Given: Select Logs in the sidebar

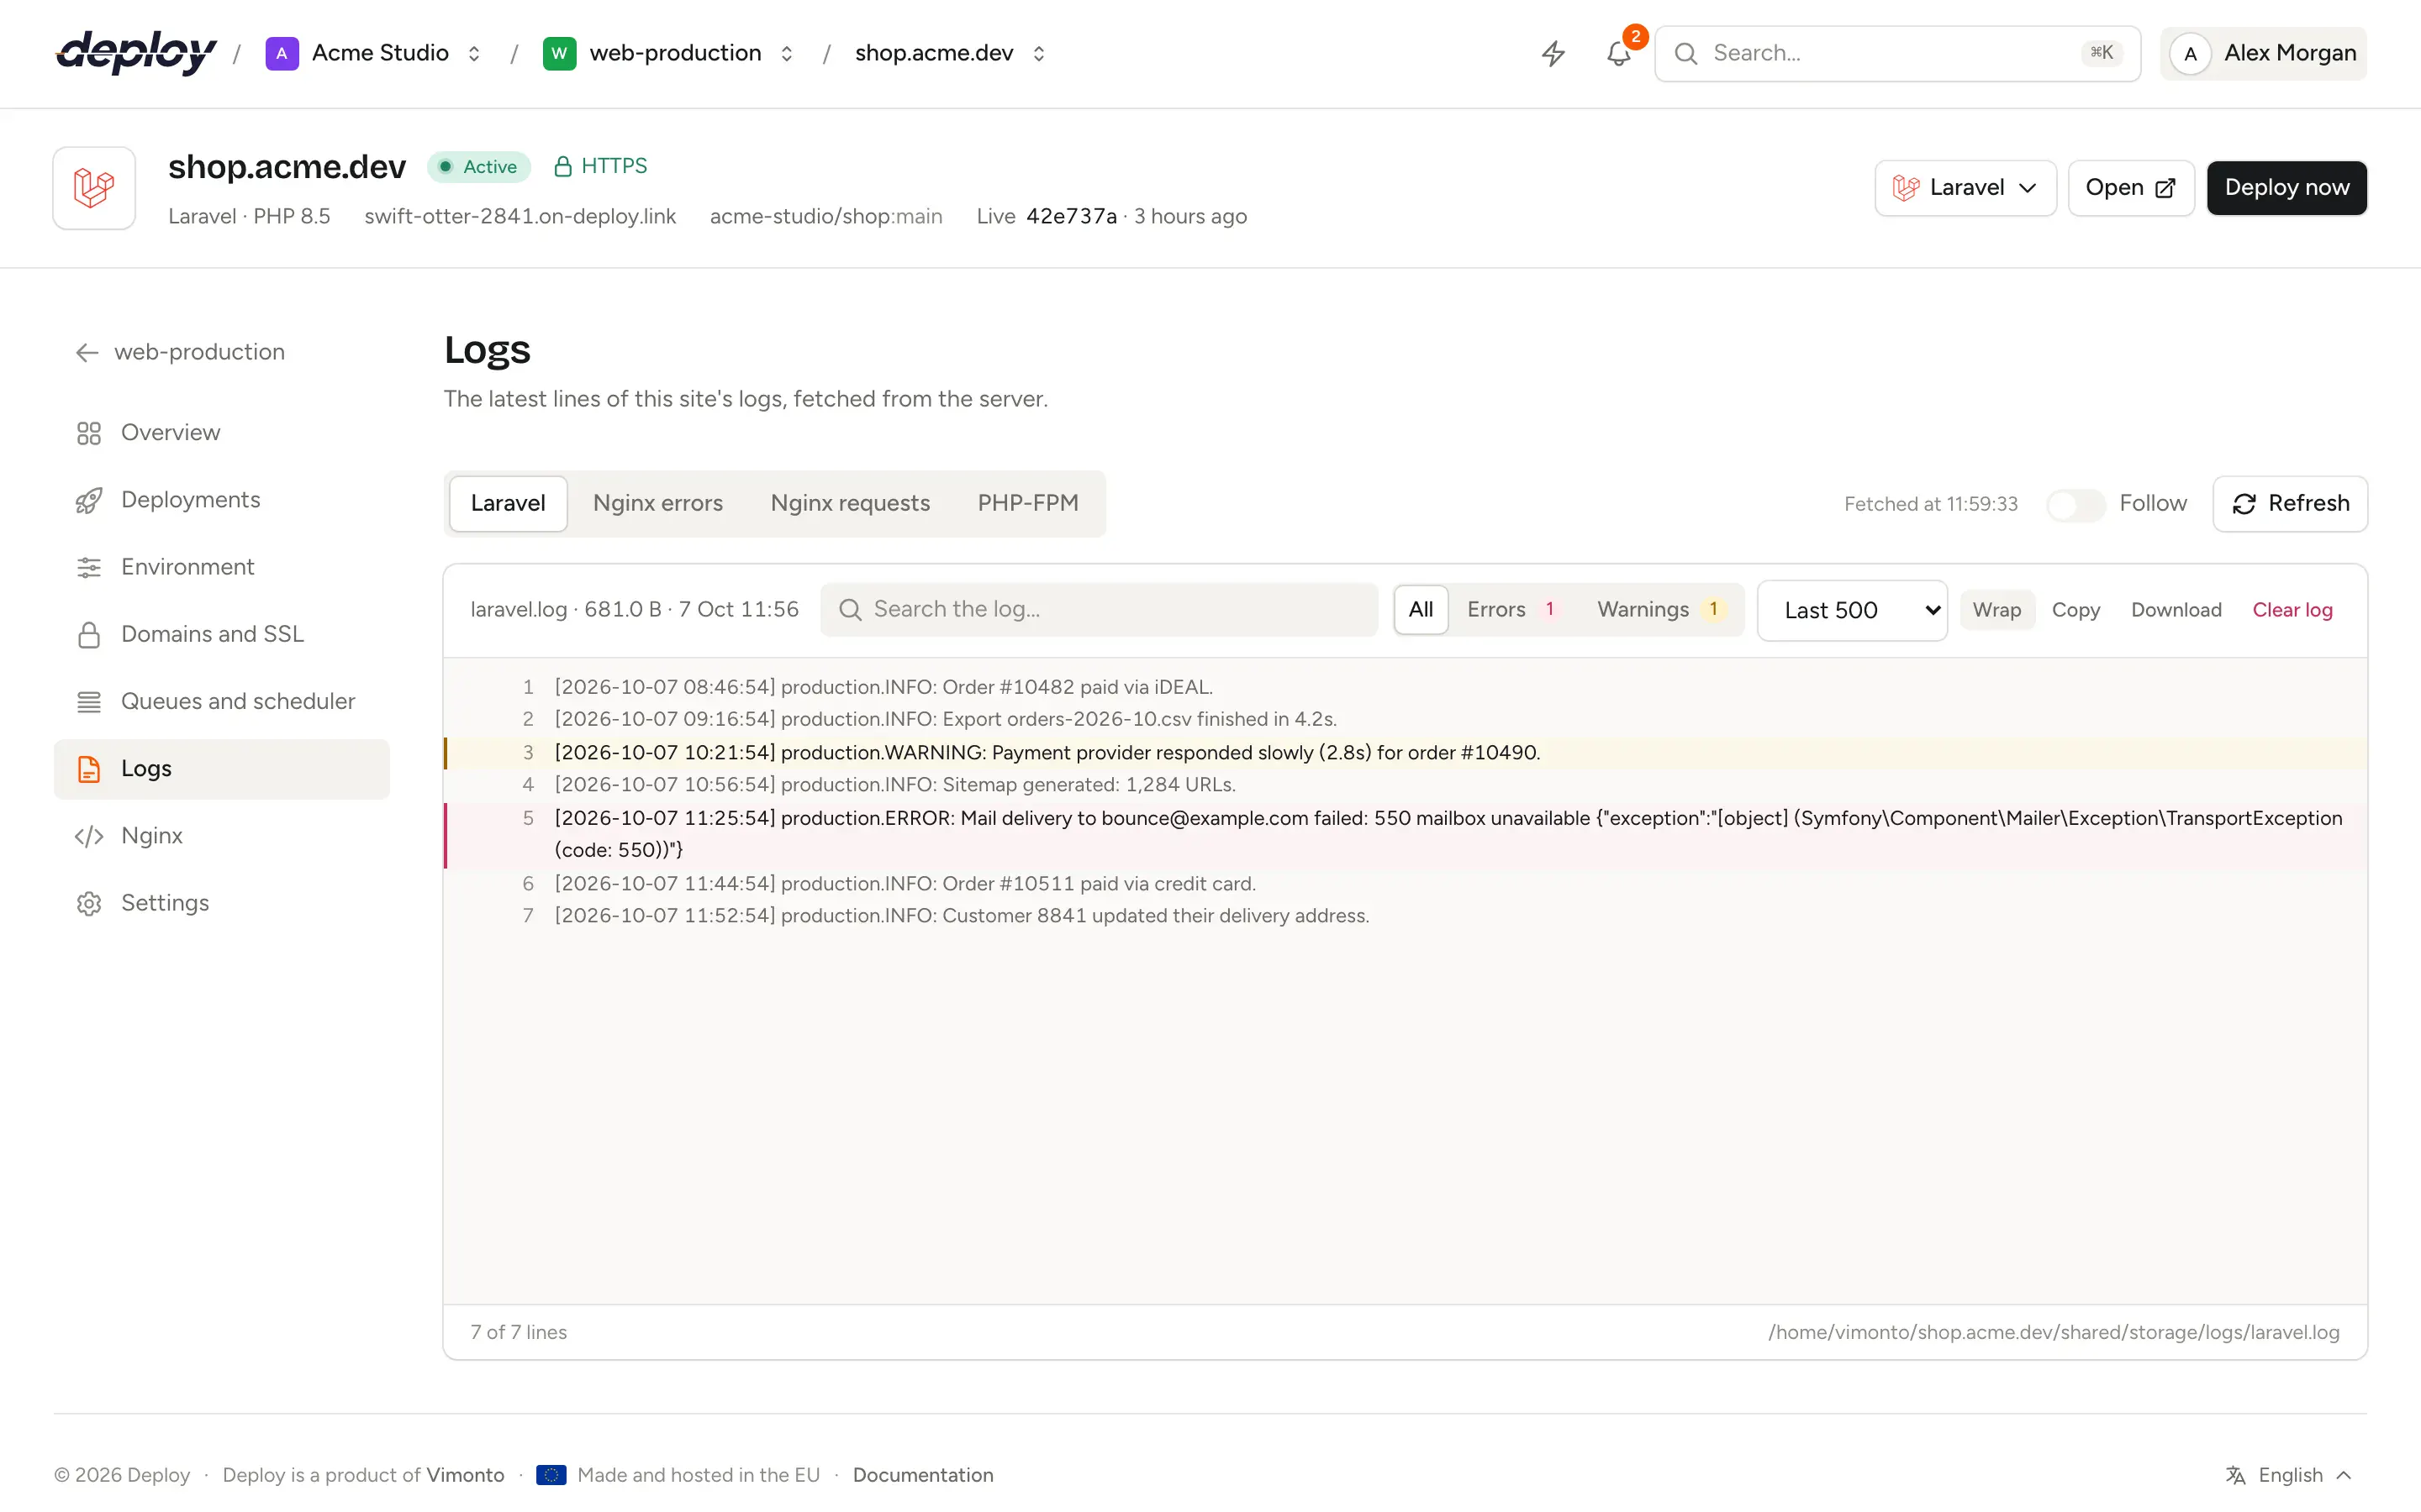Looking at the screenshot, I should 221,769.
